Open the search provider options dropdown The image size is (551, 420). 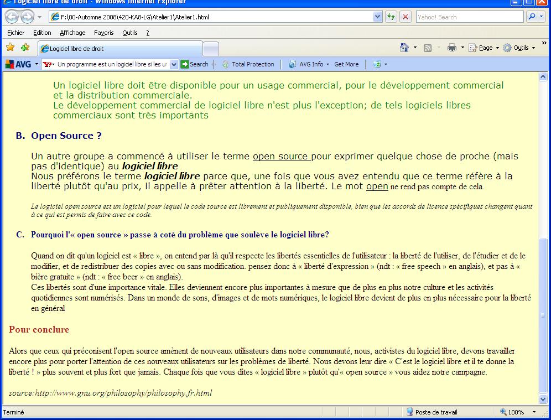coord(542,17)
